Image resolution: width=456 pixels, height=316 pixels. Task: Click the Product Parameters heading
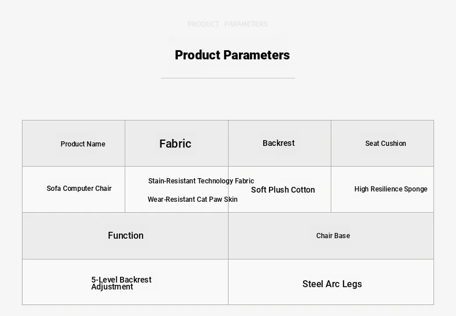tap(232, 55)
